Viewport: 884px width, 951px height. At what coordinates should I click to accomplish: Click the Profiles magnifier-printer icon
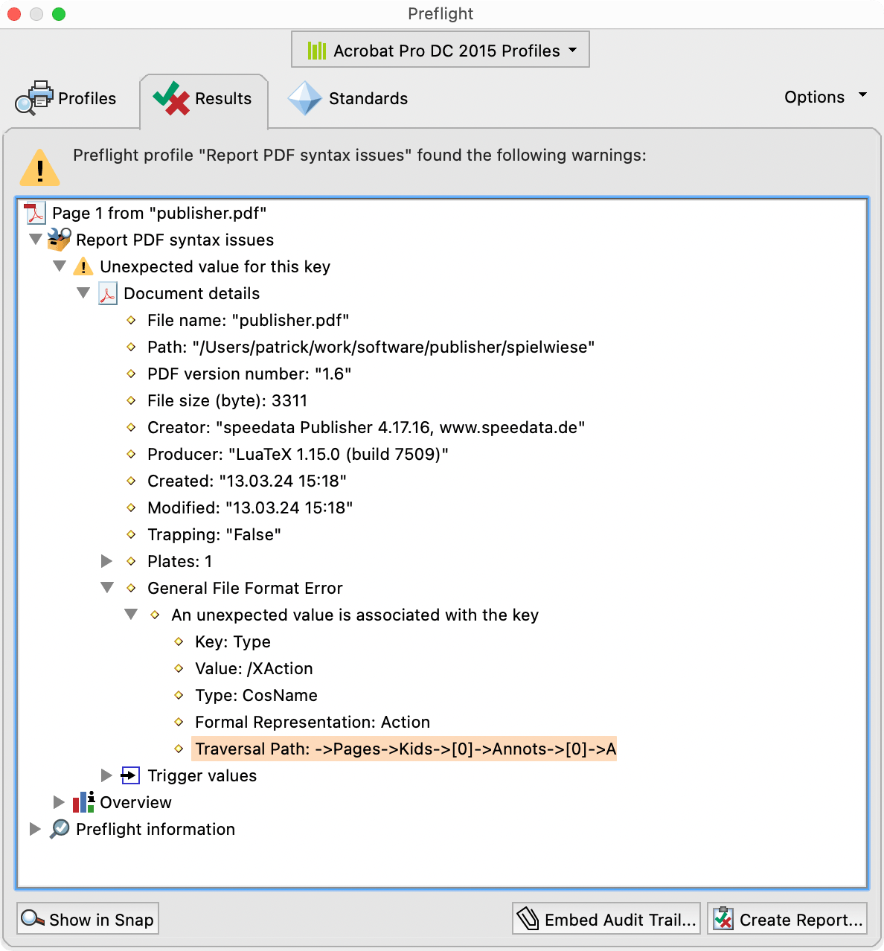(x=34, y=98)
